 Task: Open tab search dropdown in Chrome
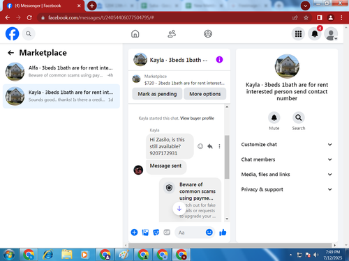[305, 6]
